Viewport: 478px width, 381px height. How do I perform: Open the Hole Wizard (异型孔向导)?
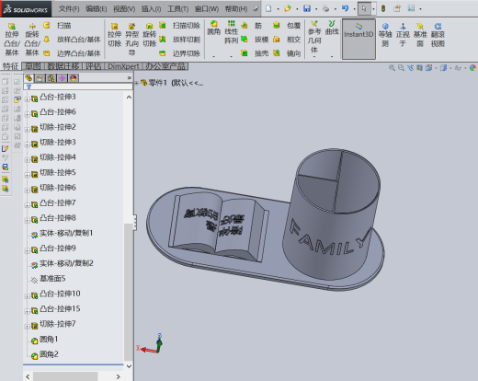pyautogui.click(x=131, y=40)
